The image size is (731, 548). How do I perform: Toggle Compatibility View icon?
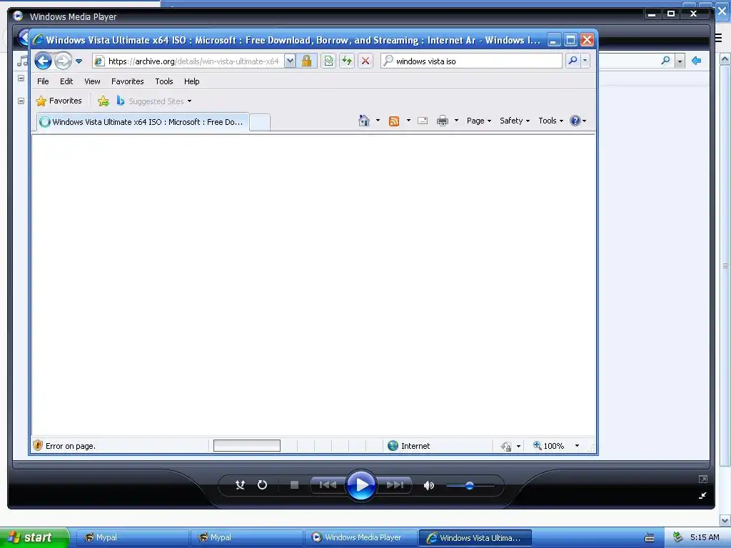coord(328,61)
